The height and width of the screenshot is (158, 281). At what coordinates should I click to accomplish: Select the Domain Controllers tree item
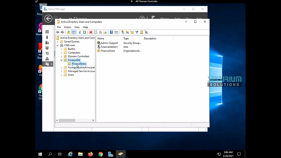tap(78, 56)
